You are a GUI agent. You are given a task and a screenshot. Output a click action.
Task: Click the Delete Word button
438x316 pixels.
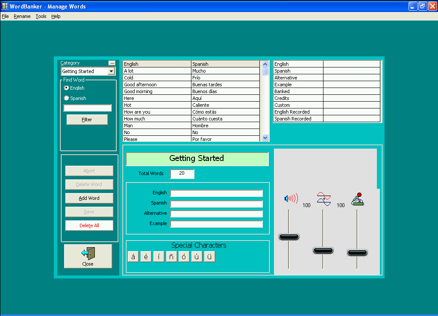pyautogui.click(x=89, y=184)
